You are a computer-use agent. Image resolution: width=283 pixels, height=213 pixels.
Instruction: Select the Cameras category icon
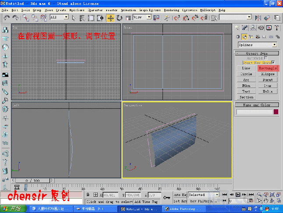[258, 37]
